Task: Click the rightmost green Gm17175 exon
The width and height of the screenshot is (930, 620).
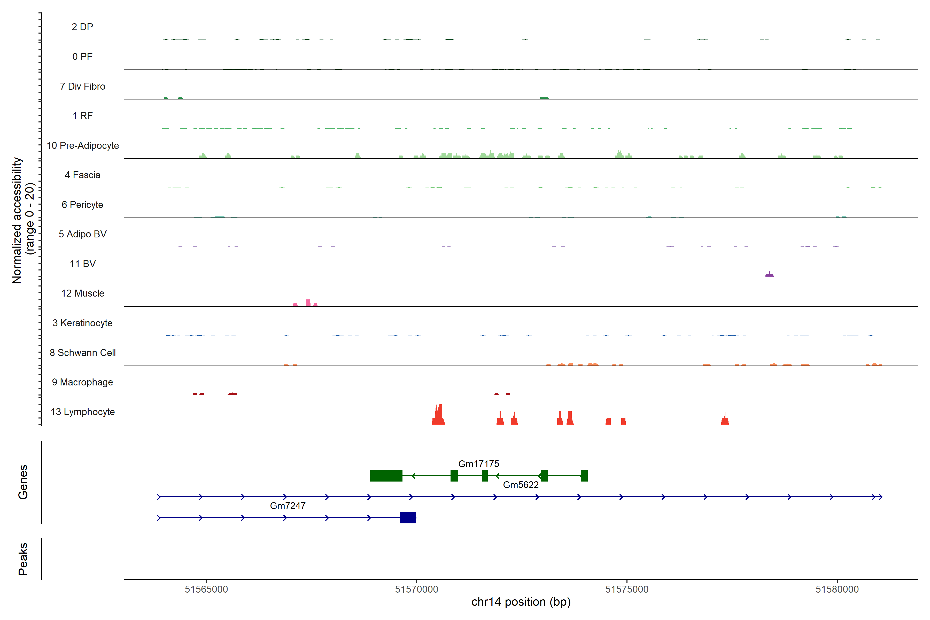Action: point(584,476)
